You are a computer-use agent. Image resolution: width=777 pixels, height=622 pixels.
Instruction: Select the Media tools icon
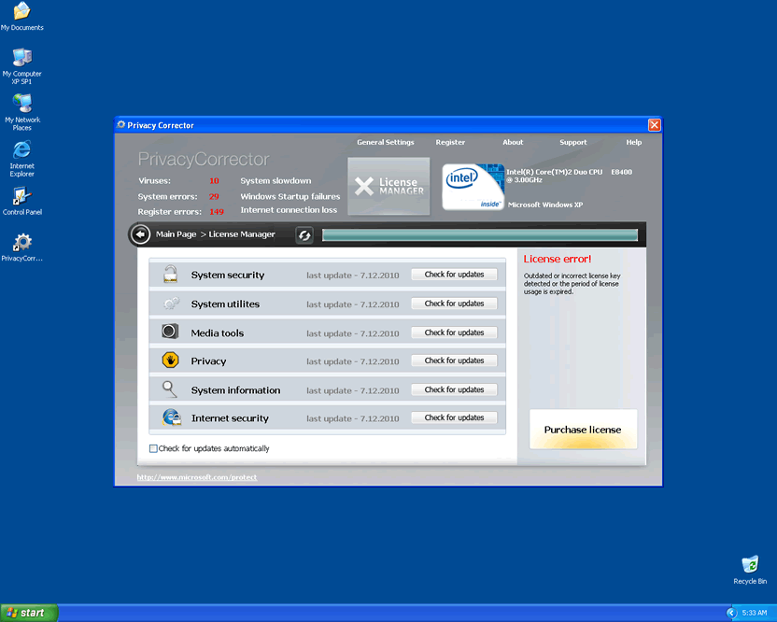pyautogui.click(x=170, y=332)
